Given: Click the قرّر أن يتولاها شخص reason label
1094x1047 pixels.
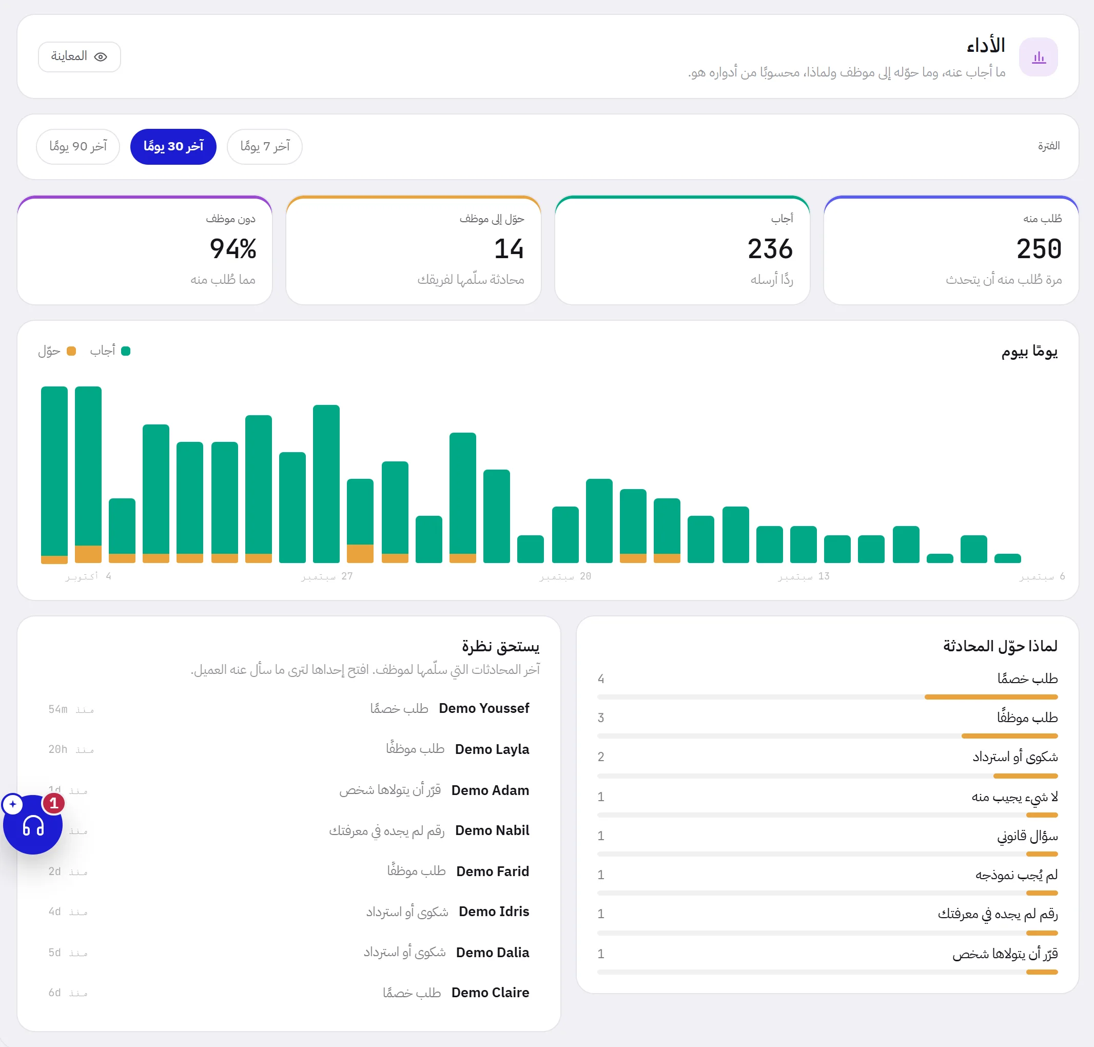Looking at the screenshot, I should pyautogui.click(x=1005, y=954).
